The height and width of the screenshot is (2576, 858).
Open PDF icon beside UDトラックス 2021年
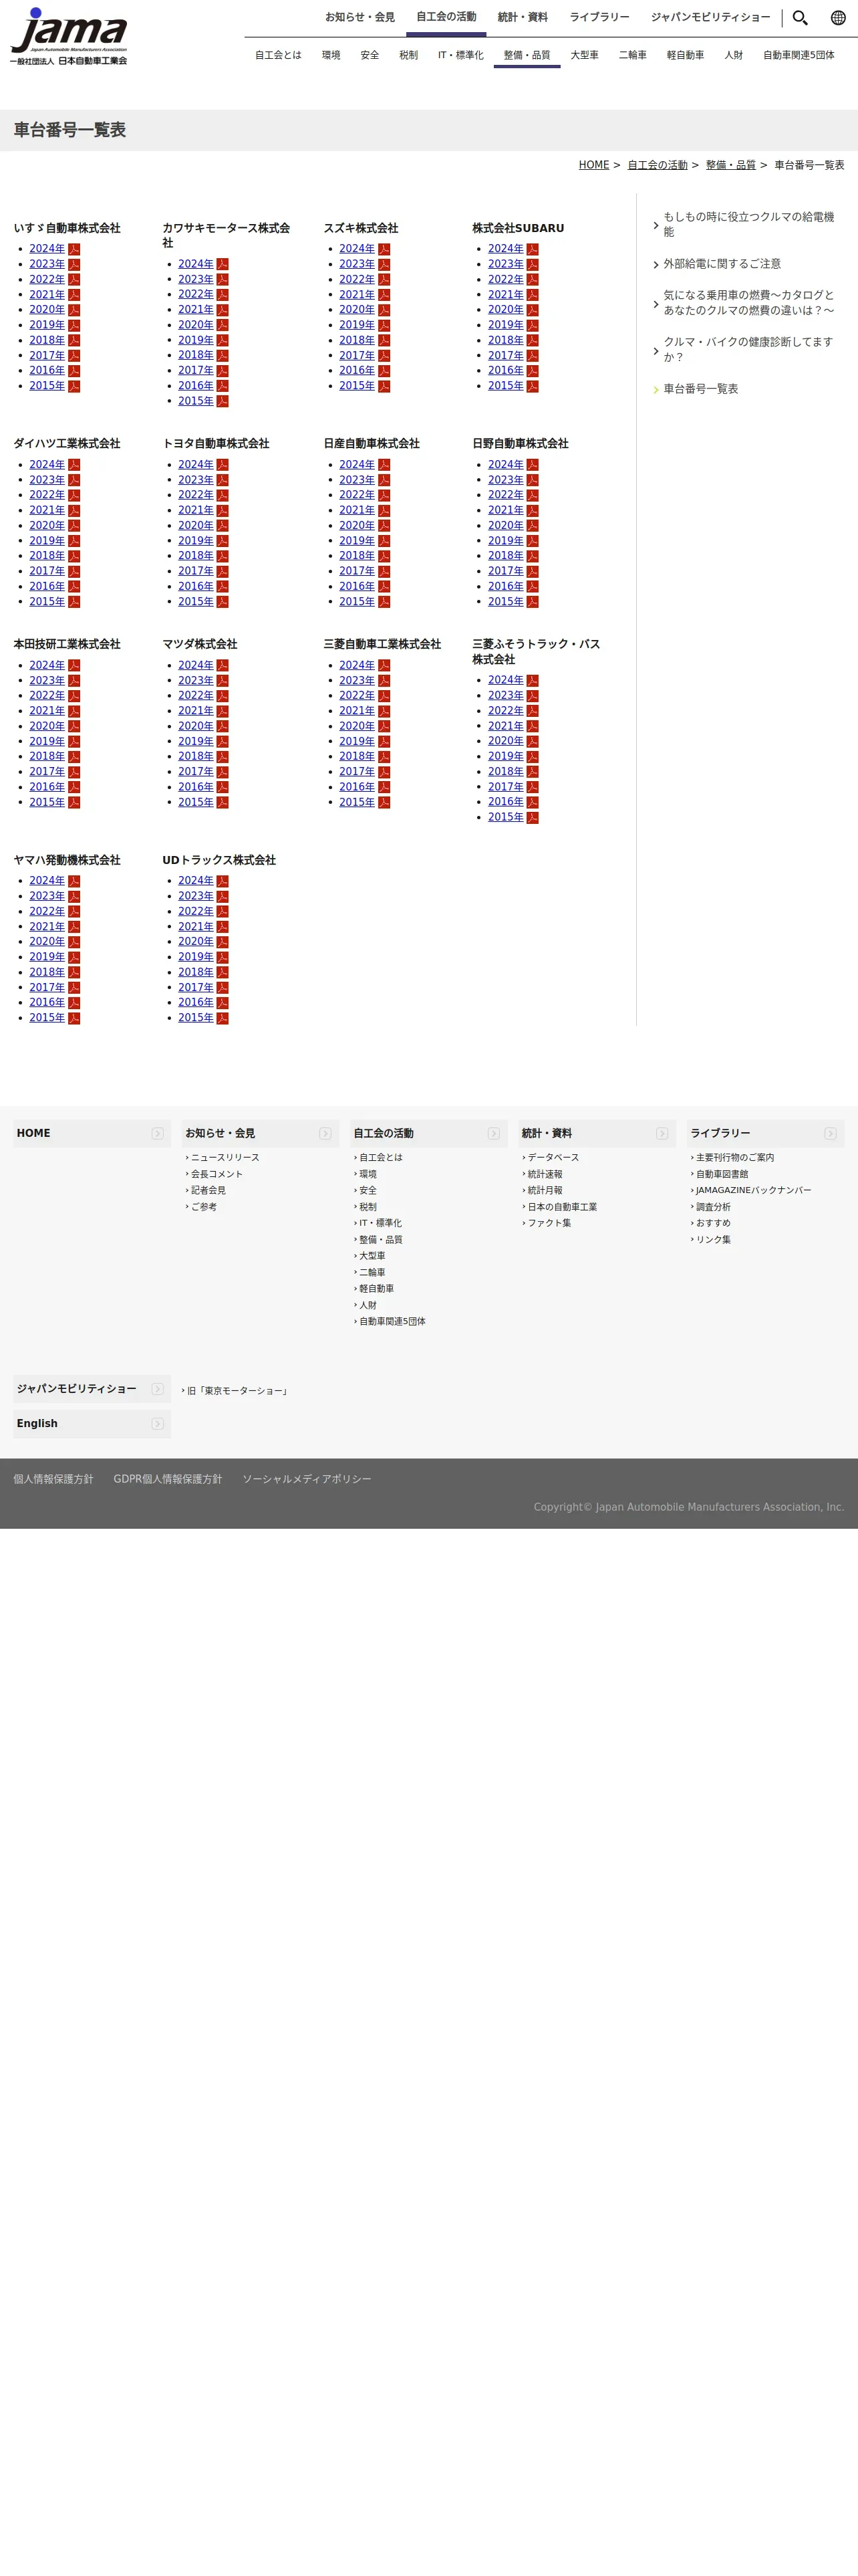223,927
